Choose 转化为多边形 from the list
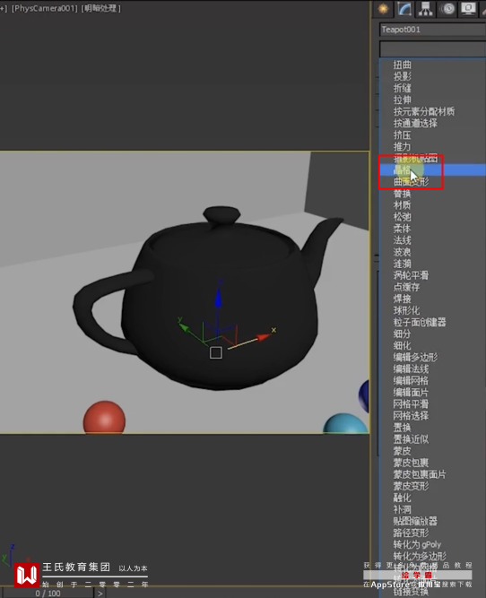The image size is (486, 598). click(x=420, y=556)
